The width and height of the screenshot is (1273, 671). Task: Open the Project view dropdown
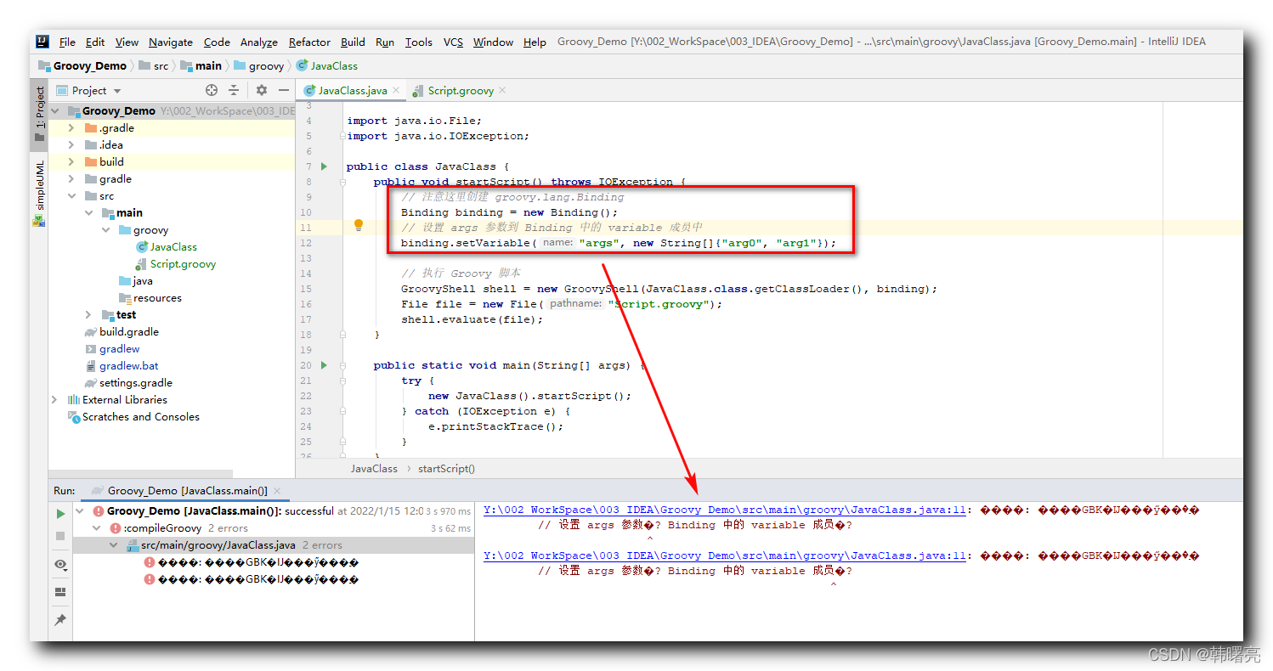click(x=117, y=91)
